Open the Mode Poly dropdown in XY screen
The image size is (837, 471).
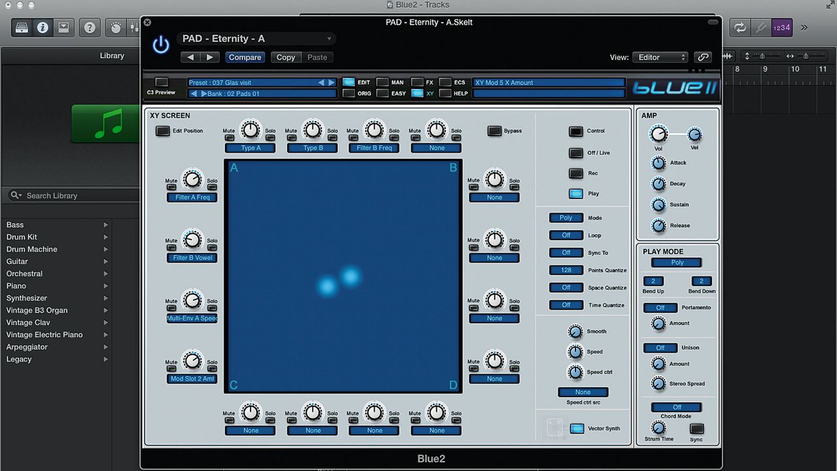click(x=566, y=218)
